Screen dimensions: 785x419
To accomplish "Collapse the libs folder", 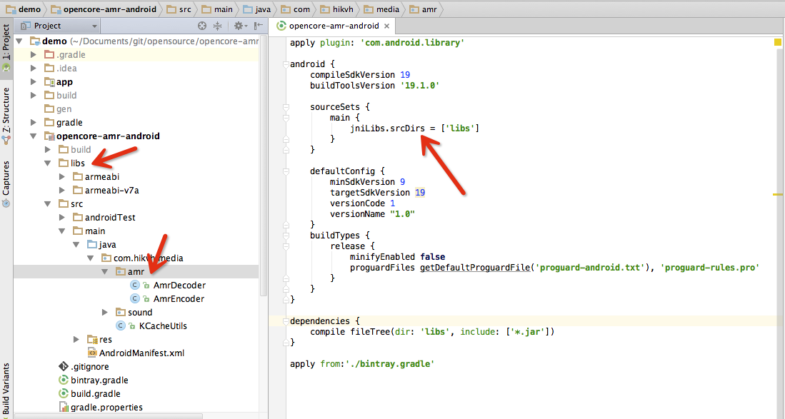I will pyautogui.click(x=48, y=163).
